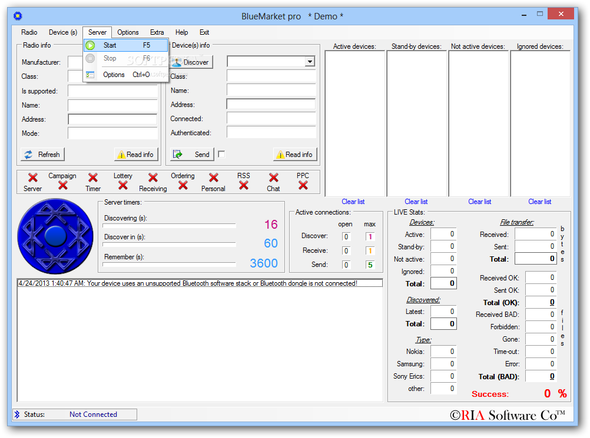Click the green Start play icon
The width and height of the screenshot is (590, 438).
coord(90,45)
